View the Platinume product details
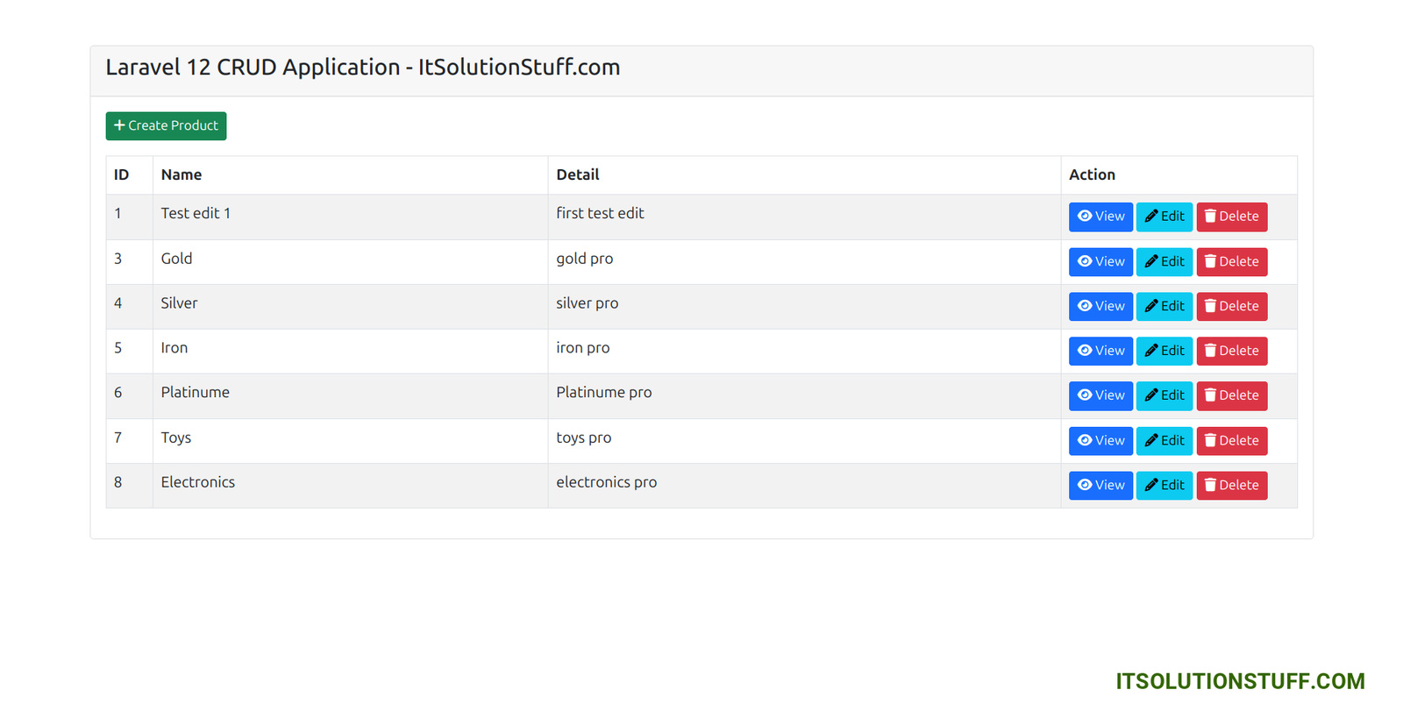 pos(1100,395)
